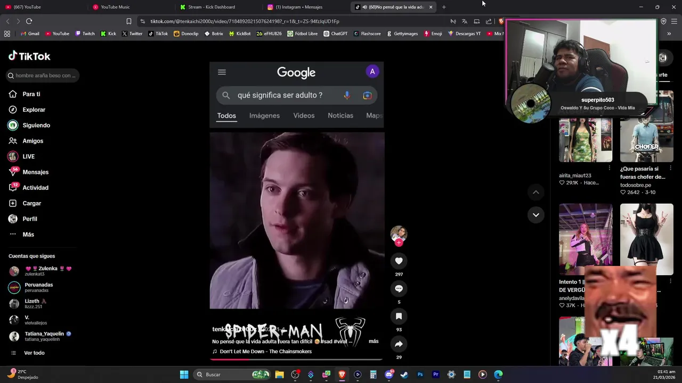Open the Windows Start menu
The height and width of the screenshot is (383, 682).
[x=184, y=374]
